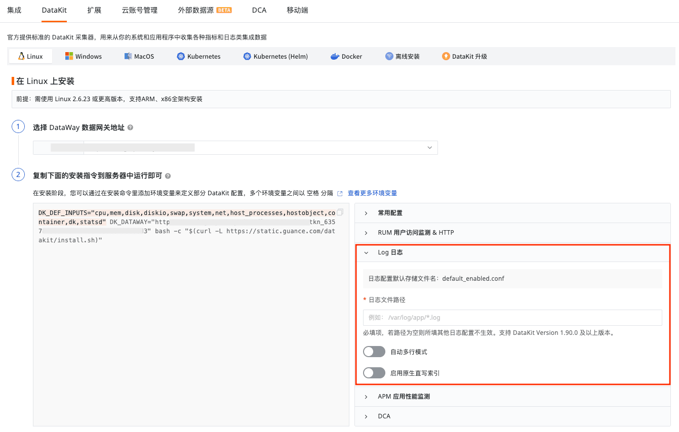Select the MacOS install tab
This screenshot has height=432, width=679.
pos(139,56)
